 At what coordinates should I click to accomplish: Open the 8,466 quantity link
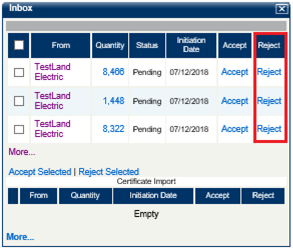(113, 71)
